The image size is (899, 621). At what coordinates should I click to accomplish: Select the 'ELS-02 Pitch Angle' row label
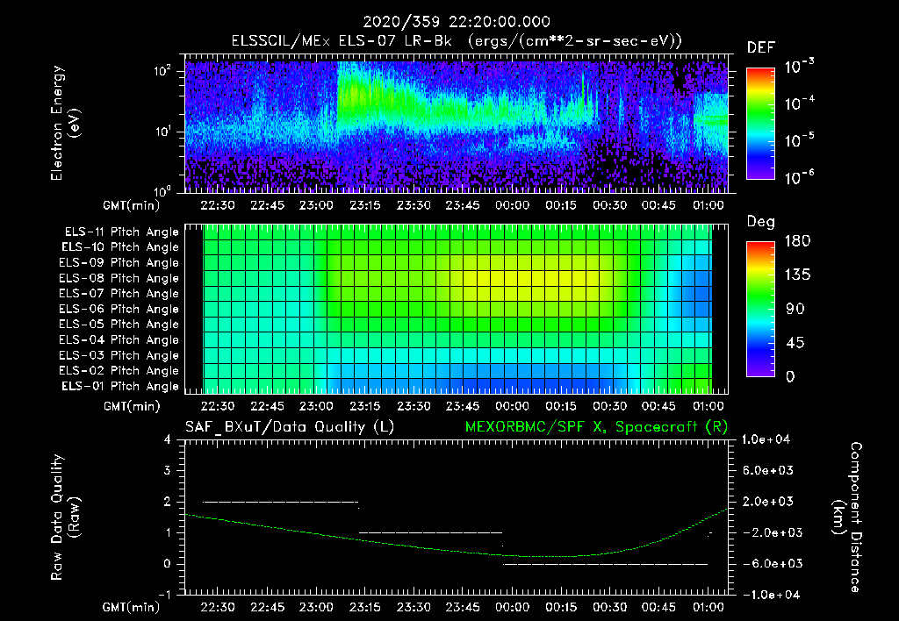click(x=119, y=371)
